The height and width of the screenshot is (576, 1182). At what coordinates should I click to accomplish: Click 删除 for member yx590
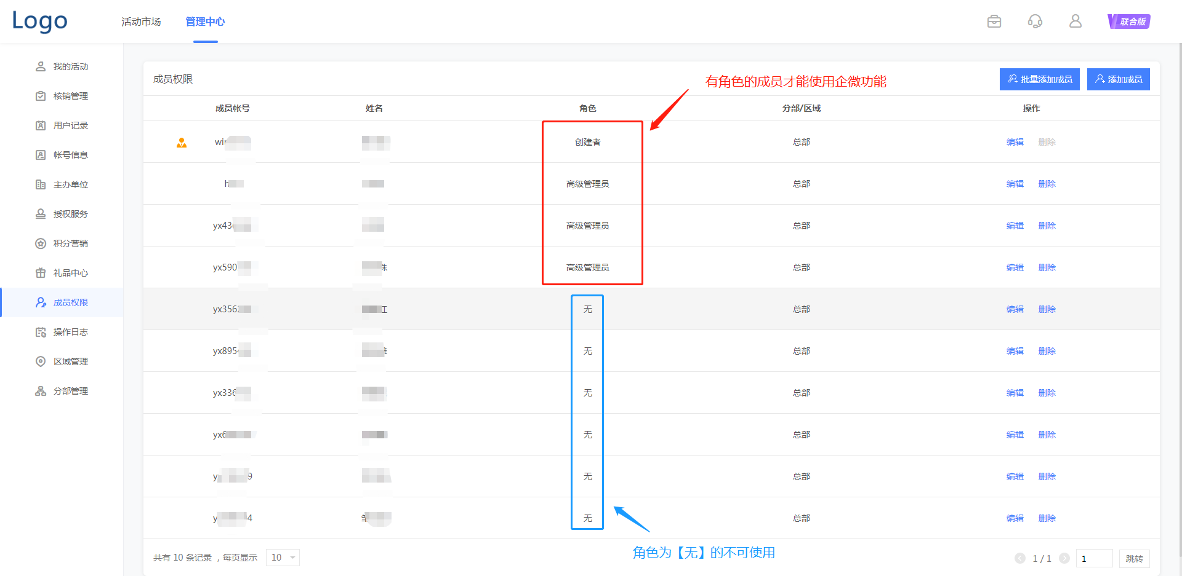[1047, 267]
